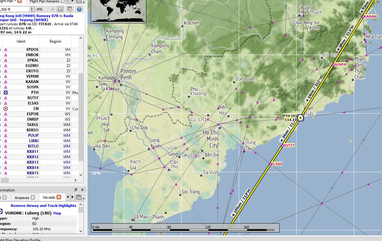The height and width of the screenshot is (241, 382).
Task: Click the PTH VOR icon in the table
Action: 6,93
